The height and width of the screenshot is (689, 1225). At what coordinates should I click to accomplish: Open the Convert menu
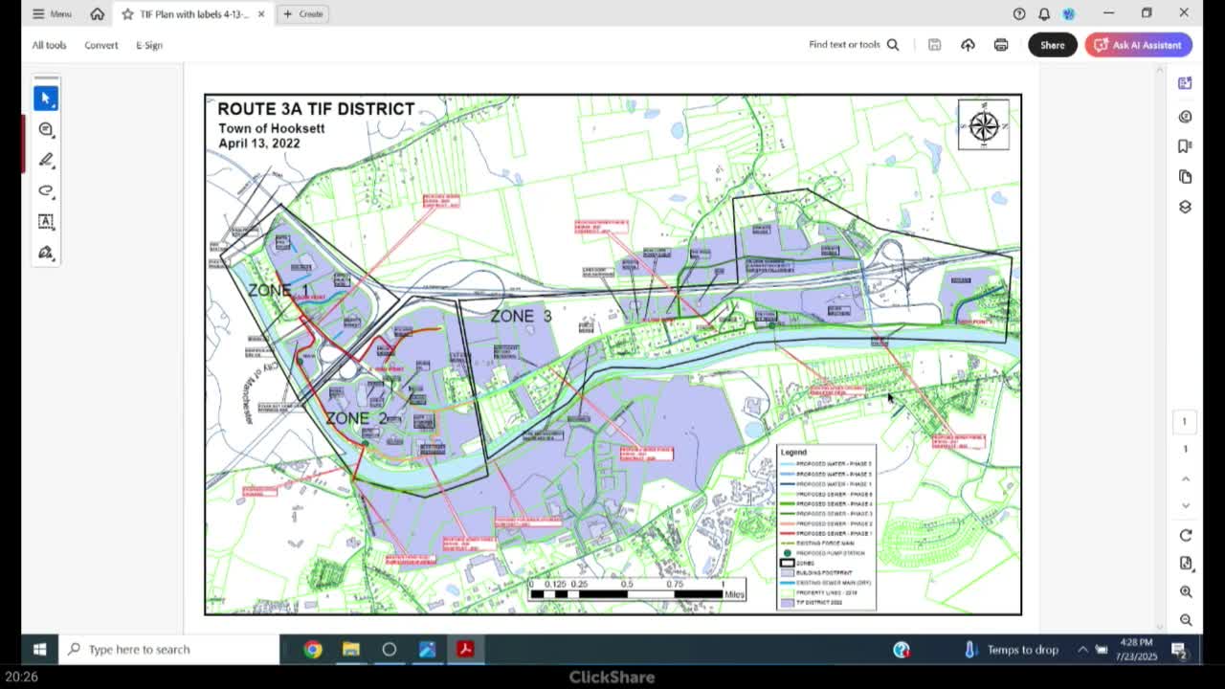pos(100,45)
